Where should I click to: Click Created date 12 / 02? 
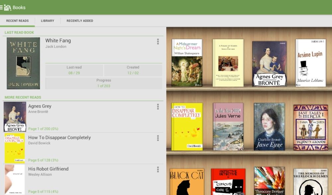pos(133,73)
